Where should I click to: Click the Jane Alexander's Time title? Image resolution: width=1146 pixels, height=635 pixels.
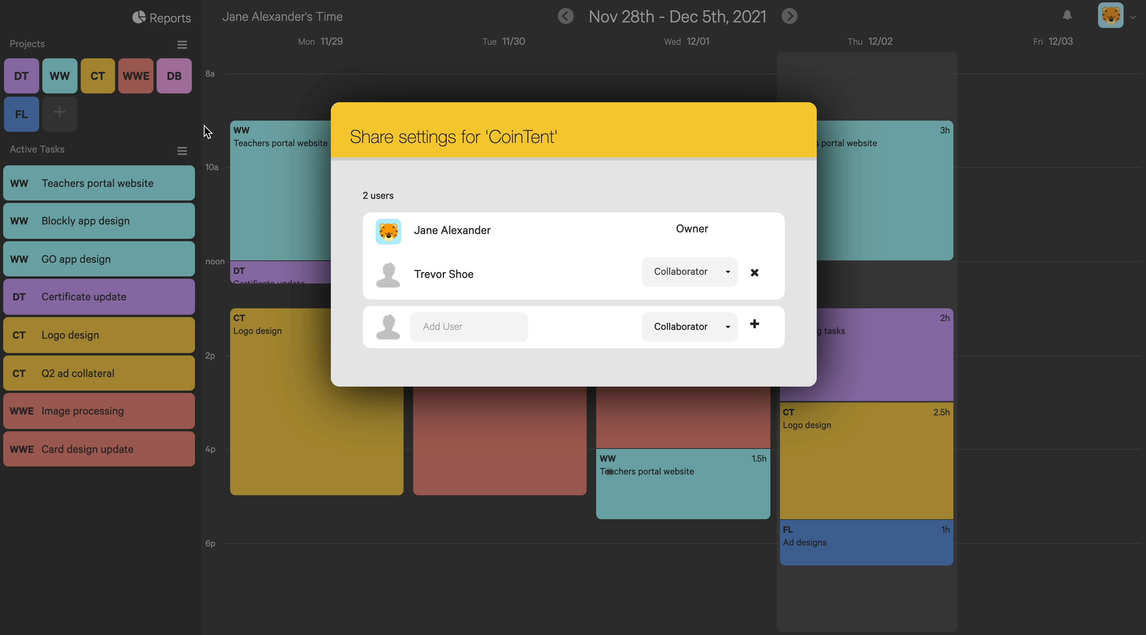click(x=283, y=16)
